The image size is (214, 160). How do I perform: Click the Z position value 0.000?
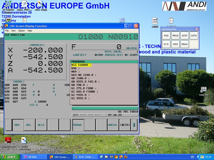point(50,64)
